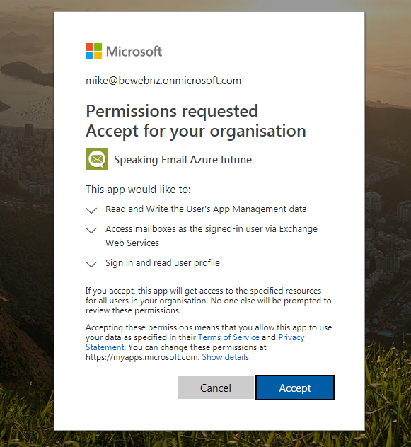
Task: Click the Accept for your organisation heading
Action: click(x=196, y=131)
